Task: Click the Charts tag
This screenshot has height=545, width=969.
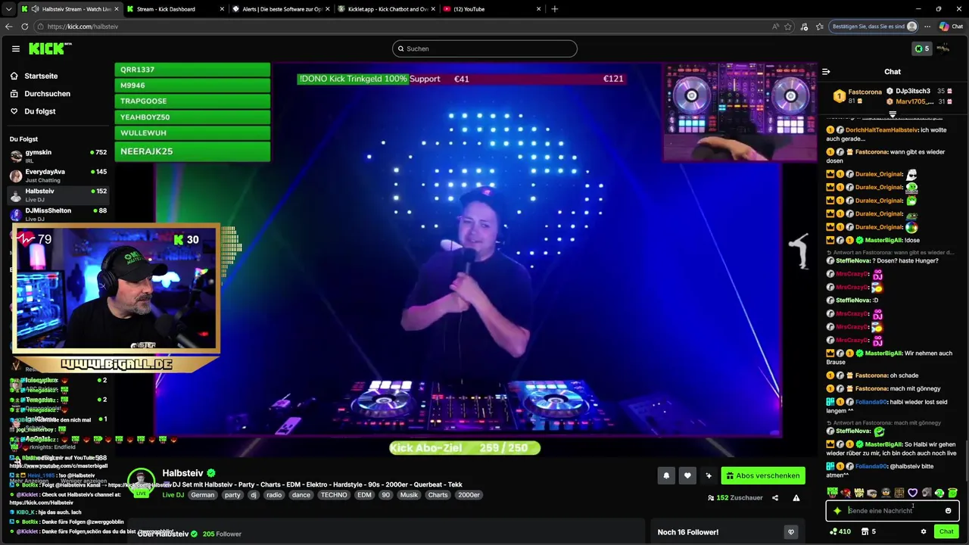Action: click(438, 495)
